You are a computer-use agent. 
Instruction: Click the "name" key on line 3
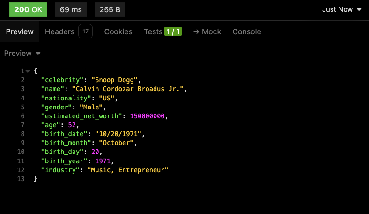[52, 89]
